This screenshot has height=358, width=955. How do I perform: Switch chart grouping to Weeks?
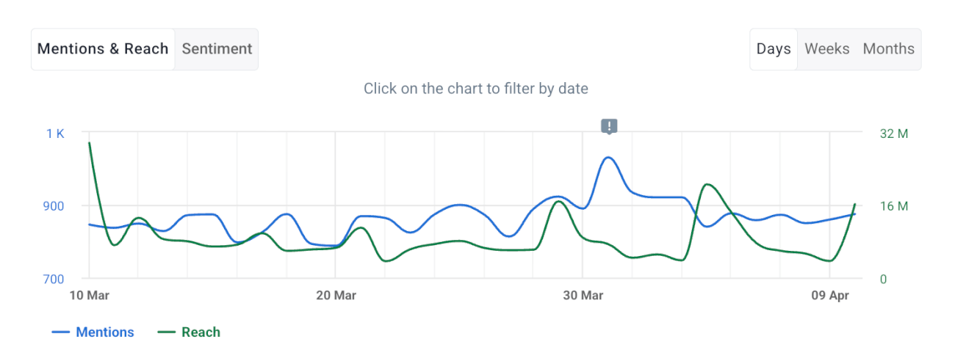pos(827,49)
